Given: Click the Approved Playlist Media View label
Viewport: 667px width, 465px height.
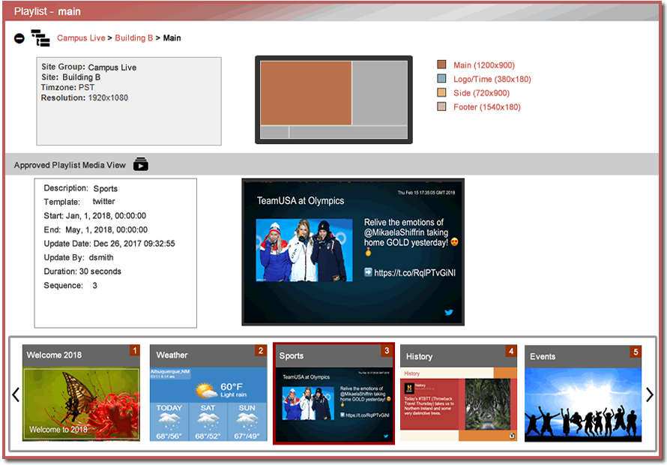Looking at the screenshot, I should click(x=70, y=165).
